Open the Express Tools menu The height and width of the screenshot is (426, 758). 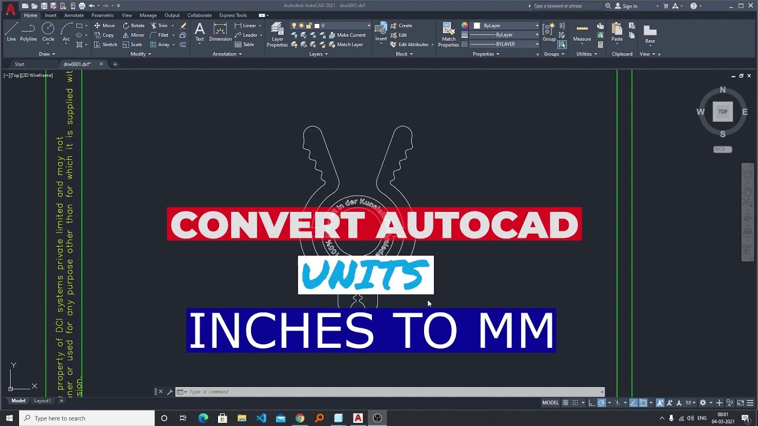(x=233, y=15)
